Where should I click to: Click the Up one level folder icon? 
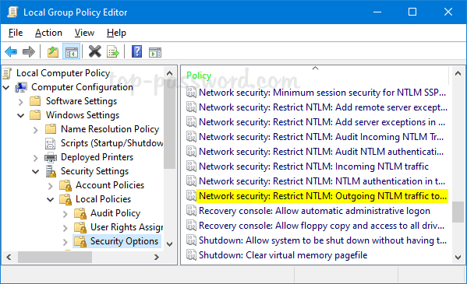pyautogui.click(x=53, y=52)
